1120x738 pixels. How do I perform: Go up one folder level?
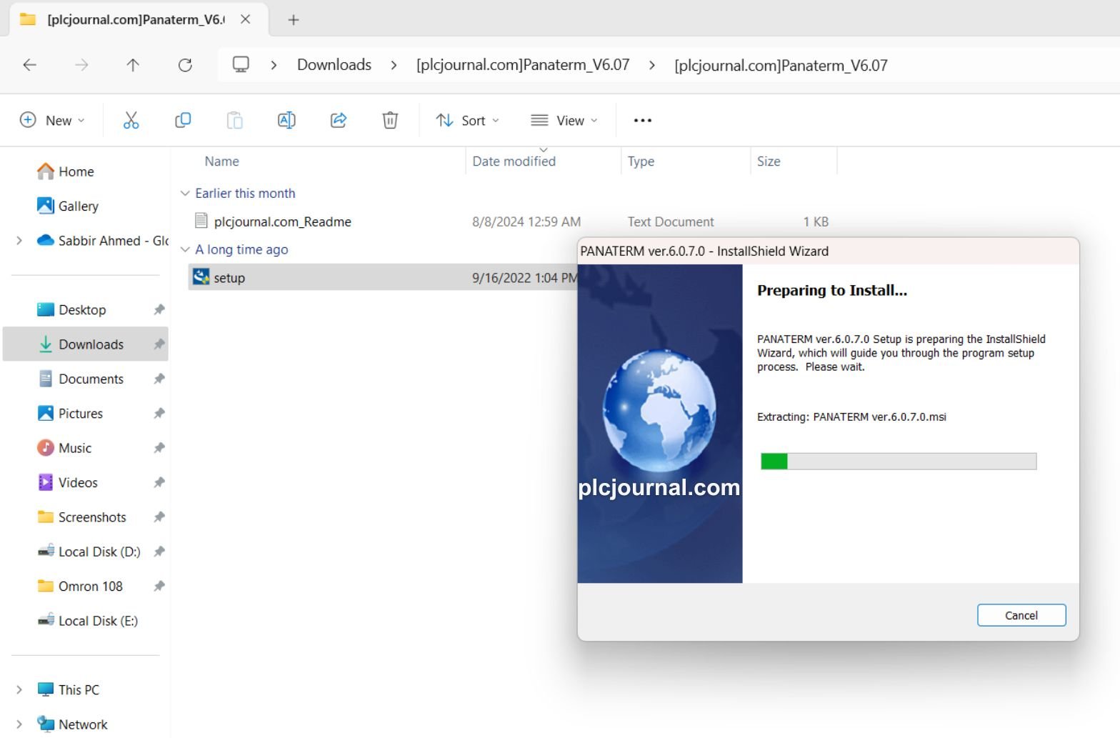click(133, 65)
